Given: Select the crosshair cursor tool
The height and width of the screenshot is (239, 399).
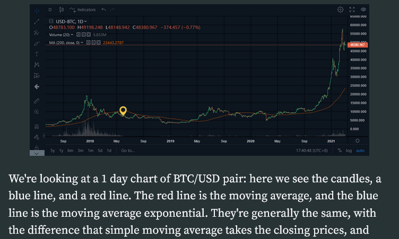Looking at the screenshot, I should (37, 11).
